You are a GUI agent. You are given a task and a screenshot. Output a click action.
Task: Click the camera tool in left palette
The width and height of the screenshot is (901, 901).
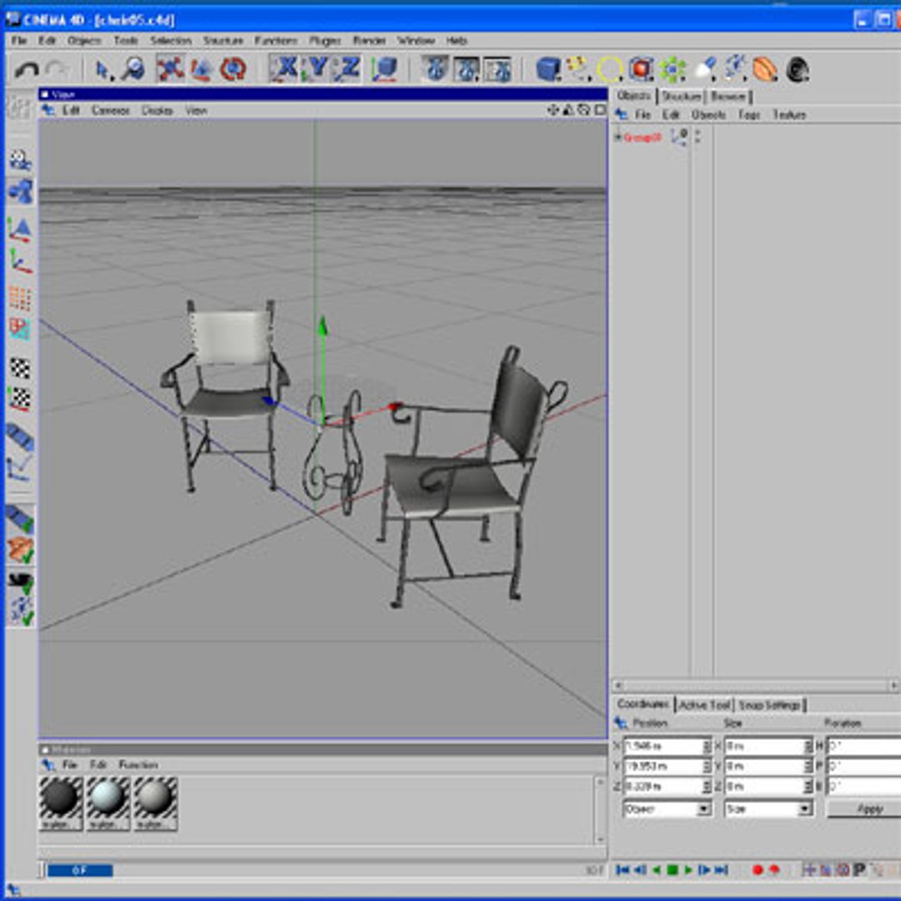click(x=20, y=160)
